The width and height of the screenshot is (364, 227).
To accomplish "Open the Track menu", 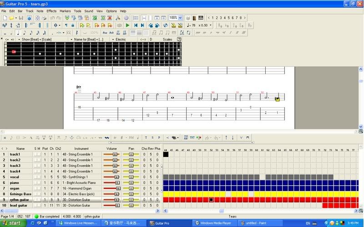I will (x=30, y=10).
